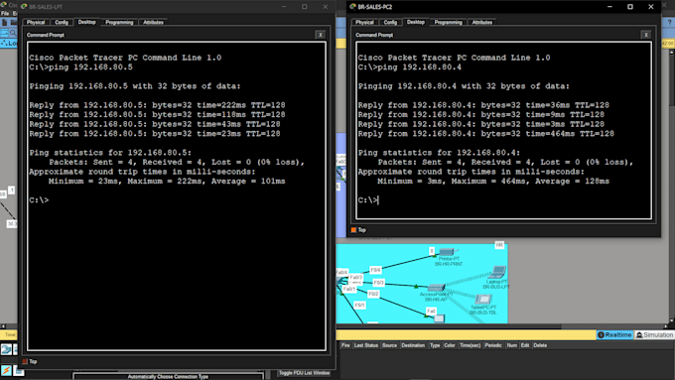The image size is (675, 380).
Task: Click the C:\> prompt line in BR-SALES-LPT terminal
Action: click(39, 200)
